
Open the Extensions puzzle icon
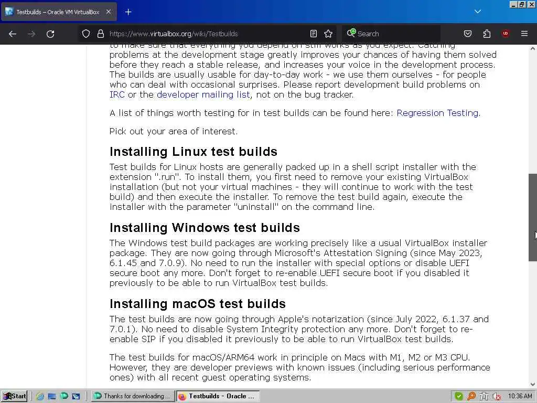coord(487,34)
